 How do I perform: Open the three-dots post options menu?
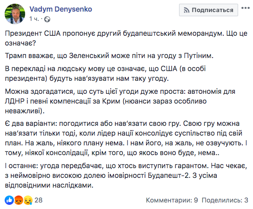246,8
